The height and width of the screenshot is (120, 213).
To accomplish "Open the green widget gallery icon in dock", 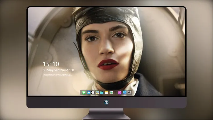I will click(x=111, y=92).
